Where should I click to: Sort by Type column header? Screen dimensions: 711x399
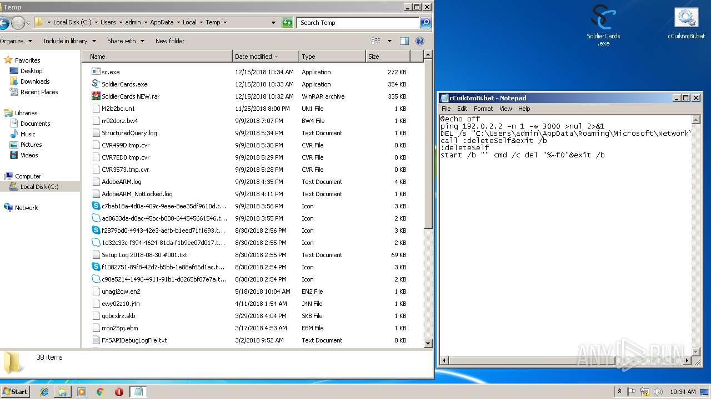tap(332, 57)
